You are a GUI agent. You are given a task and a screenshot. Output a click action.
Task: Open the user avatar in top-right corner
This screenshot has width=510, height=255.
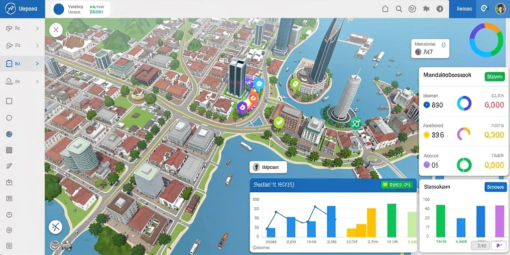tap(500, 9)
